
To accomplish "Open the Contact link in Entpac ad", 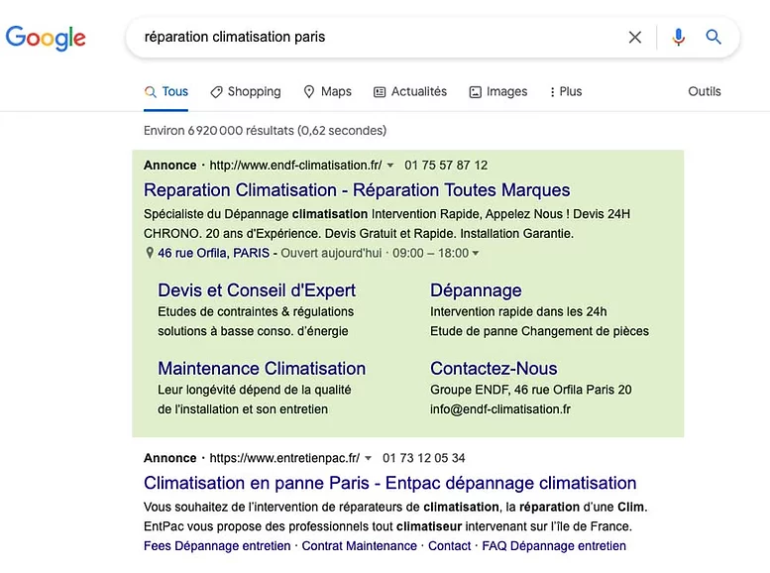I will point(449,546).
